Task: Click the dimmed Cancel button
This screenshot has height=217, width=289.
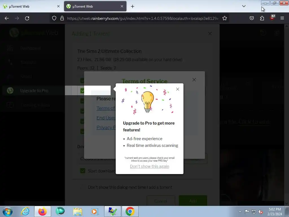Action: [x=161, y=201]
